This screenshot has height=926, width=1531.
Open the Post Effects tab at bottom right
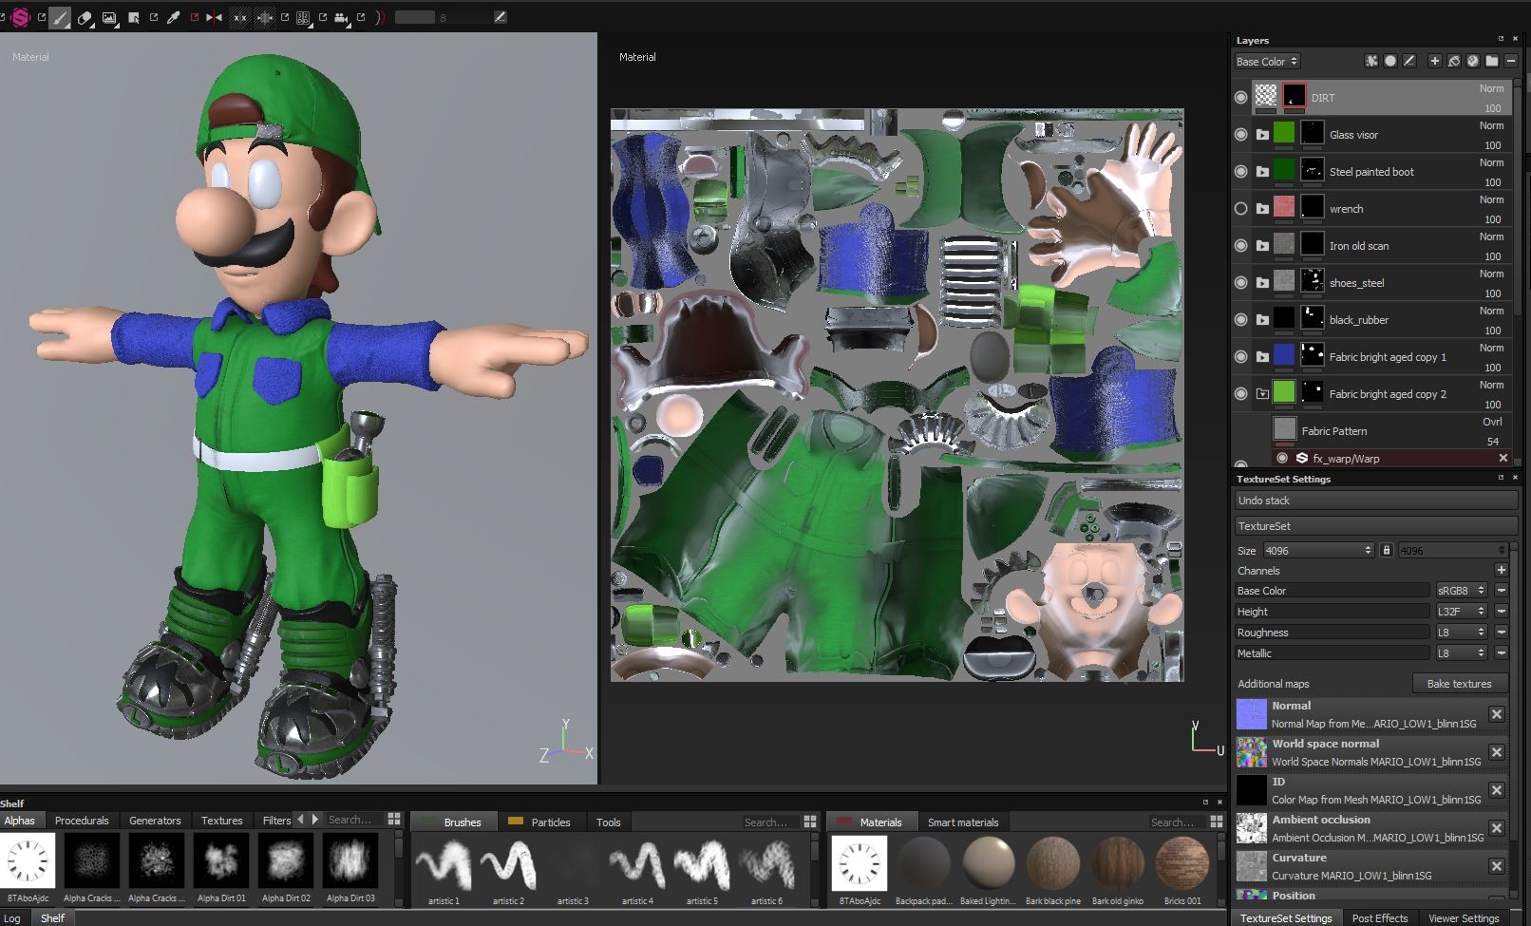(1380, 917)
